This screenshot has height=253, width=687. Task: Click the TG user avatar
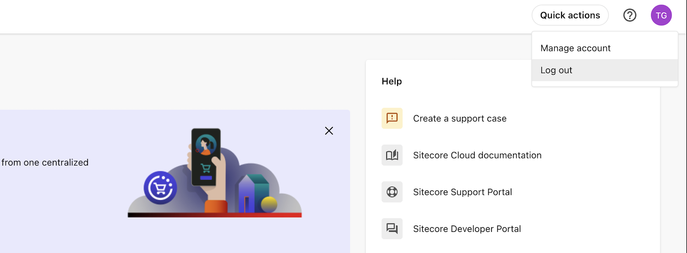click(661, 15)
